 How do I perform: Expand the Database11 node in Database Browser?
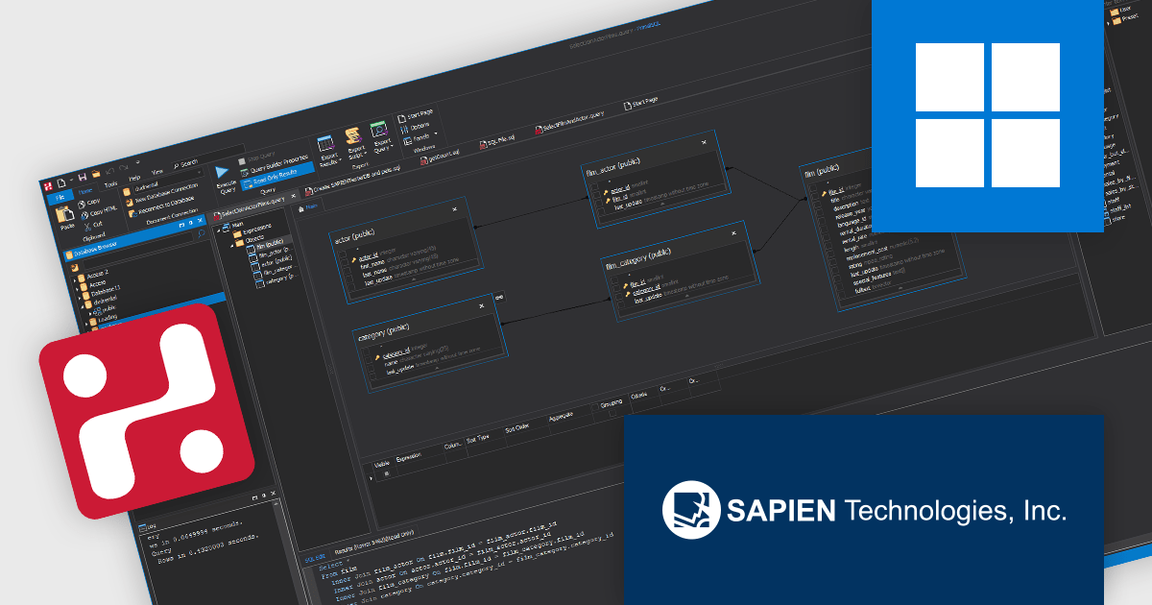point(79,298)
